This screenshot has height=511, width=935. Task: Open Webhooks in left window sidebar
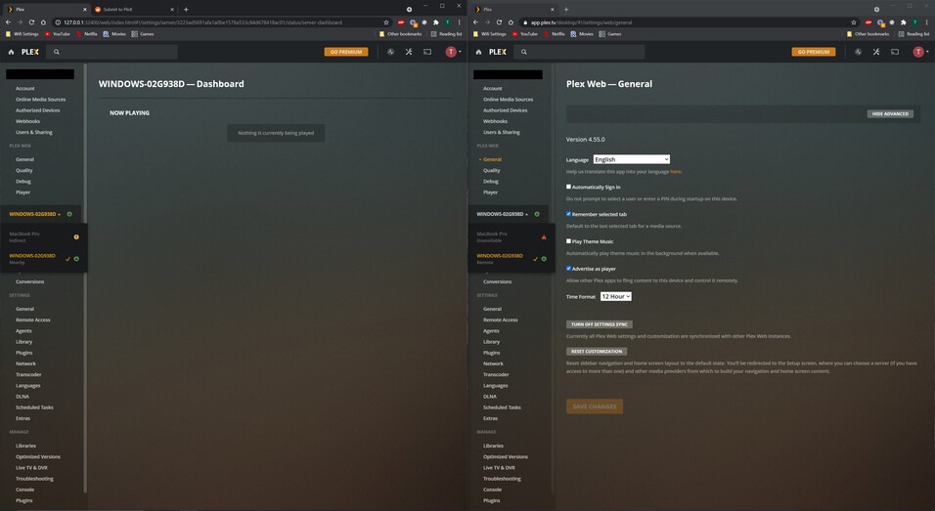tap(27, 121)
